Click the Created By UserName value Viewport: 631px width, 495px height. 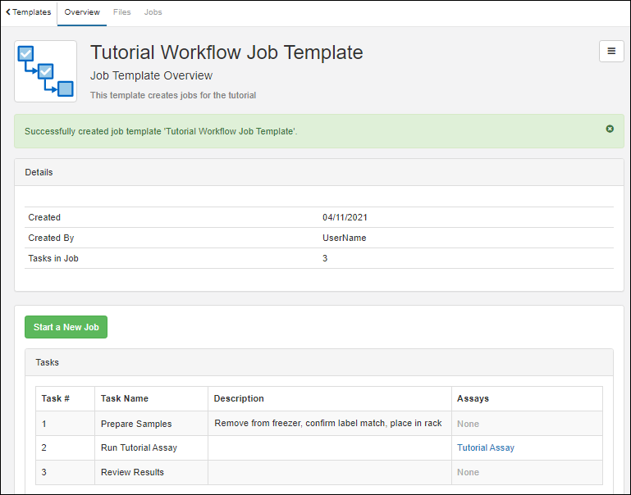pyautogui.click(x=344, y=238)
